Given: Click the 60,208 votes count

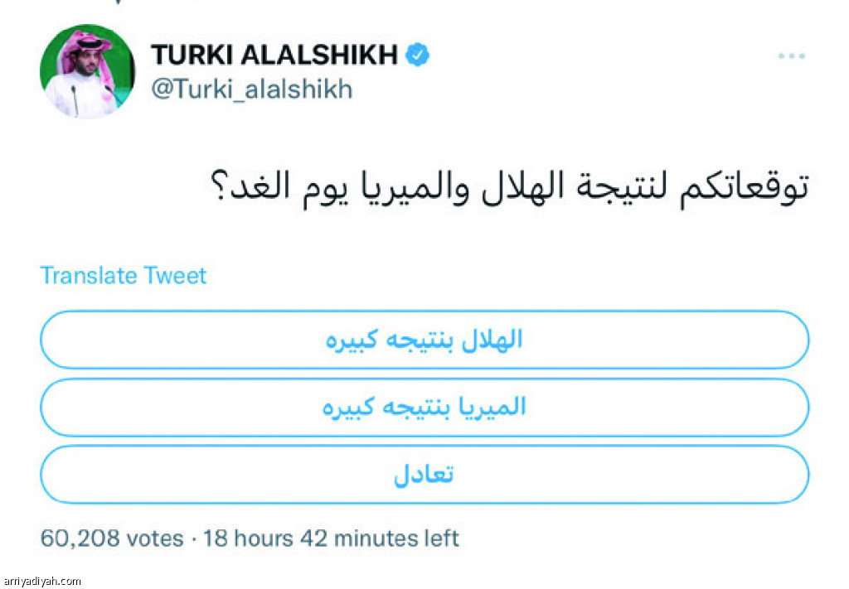Looking at the screenshot, I should coord(112,538).
